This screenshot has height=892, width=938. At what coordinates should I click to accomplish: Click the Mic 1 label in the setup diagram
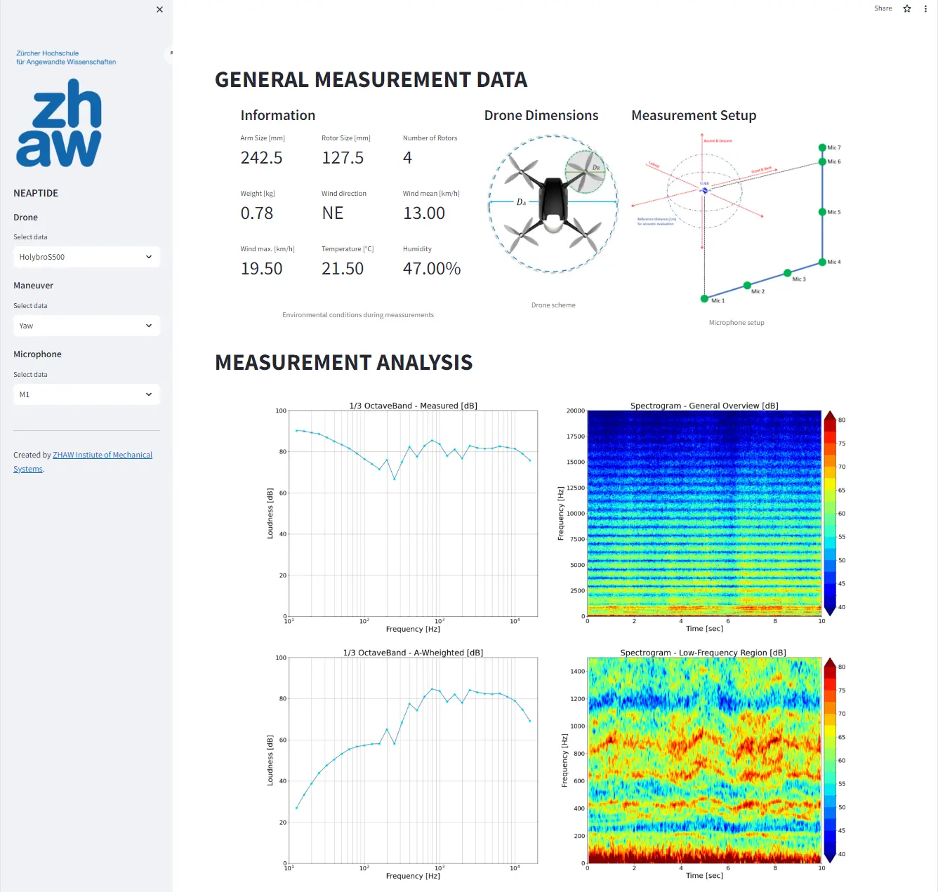click(x=718, y=300)
